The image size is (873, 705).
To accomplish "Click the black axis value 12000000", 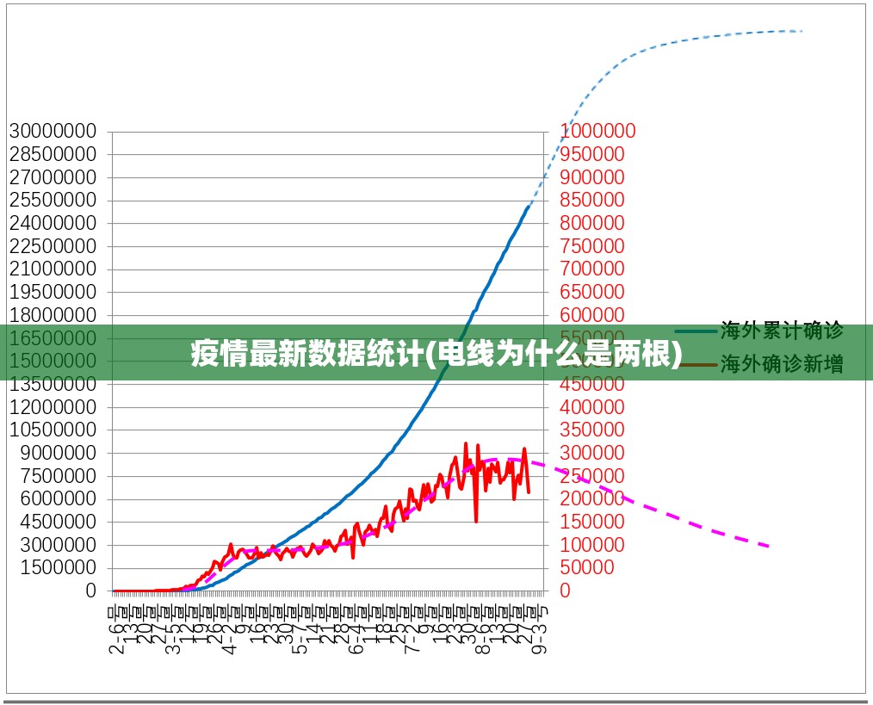I will (53, 407).
